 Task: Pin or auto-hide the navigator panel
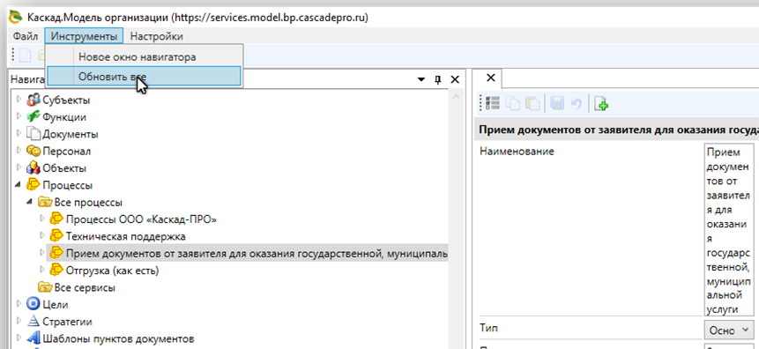[437, 79]
